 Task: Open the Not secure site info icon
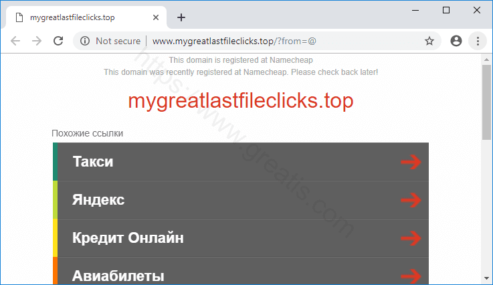point(85,41)
